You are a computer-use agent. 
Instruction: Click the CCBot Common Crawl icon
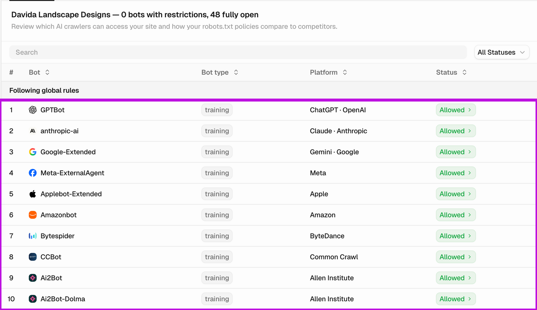pos(33,257)
